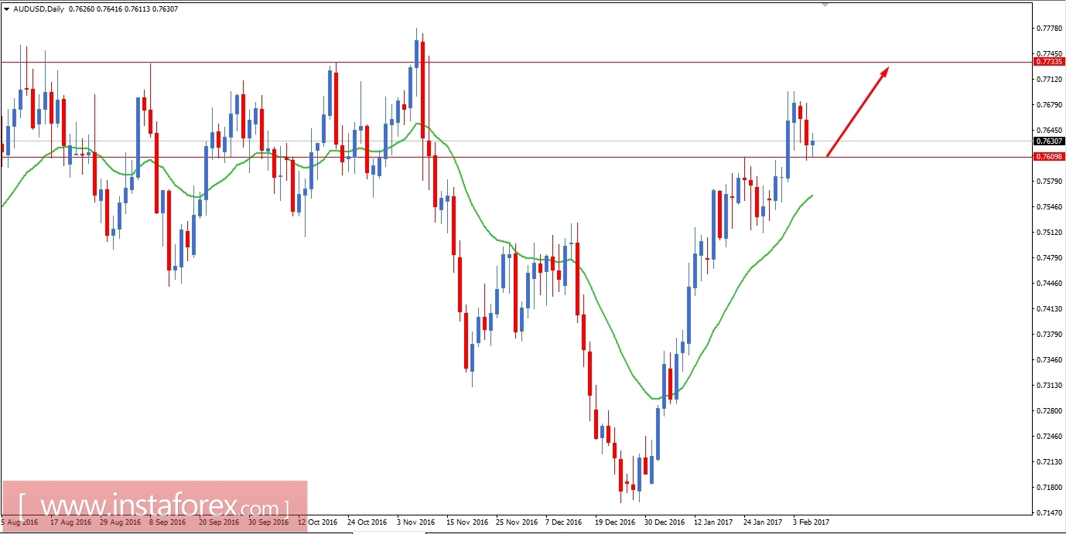Click the 0.73460 price axis value
The image size is (1066, 534).
(1049, 359)
